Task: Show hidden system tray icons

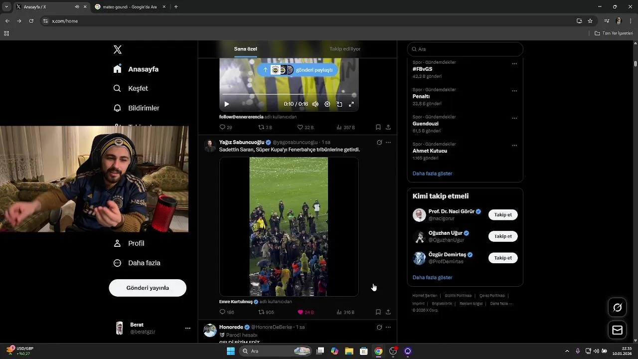Action: point(567,351)
